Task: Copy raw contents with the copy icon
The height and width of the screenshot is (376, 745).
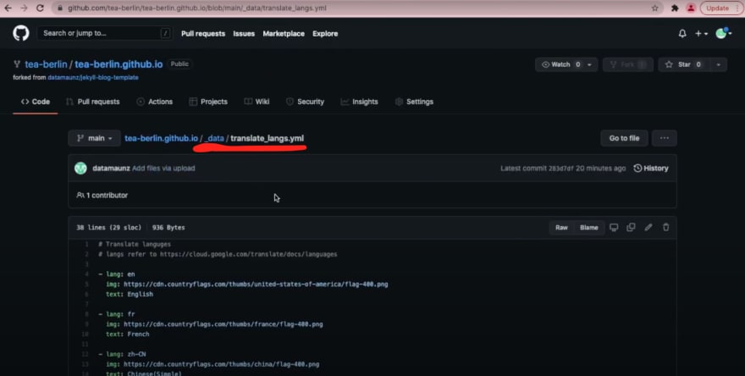Action: point(631,228)
